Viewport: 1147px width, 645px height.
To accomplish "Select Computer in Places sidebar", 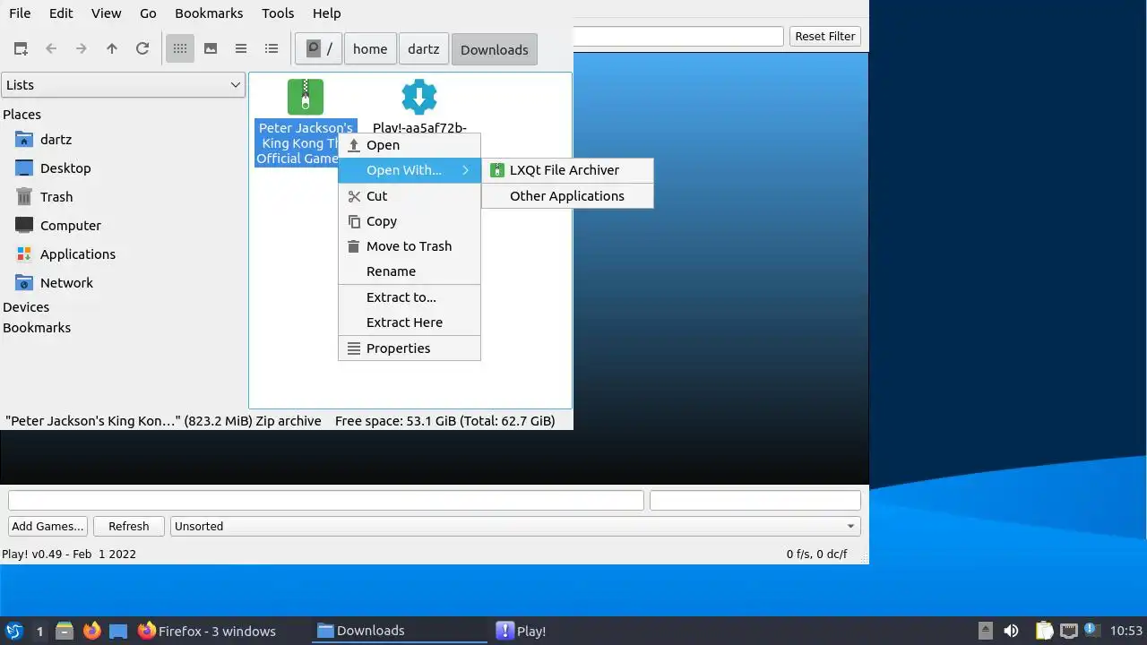I will coord(71,226).
